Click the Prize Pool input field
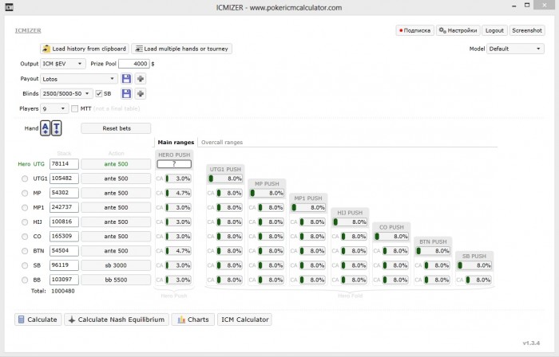 tap(134, 64)
